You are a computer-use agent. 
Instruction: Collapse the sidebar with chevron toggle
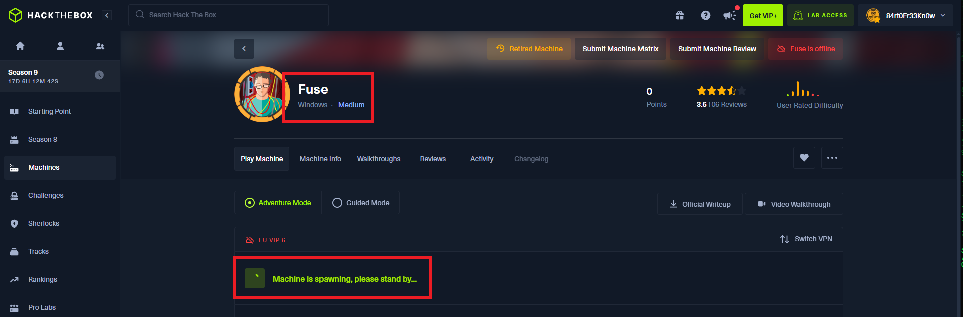[107, 15]
